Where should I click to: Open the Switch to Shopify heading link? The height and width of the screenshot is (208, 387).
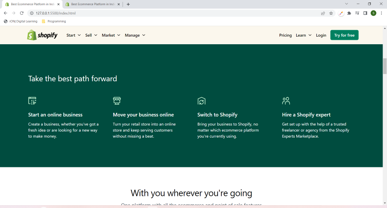pyautogui.click(x=217, y=115)
